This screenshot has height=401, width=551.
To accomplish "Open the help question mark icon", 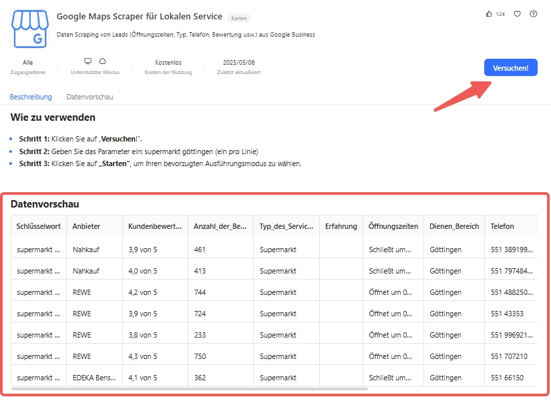I will tap(534, 14).
